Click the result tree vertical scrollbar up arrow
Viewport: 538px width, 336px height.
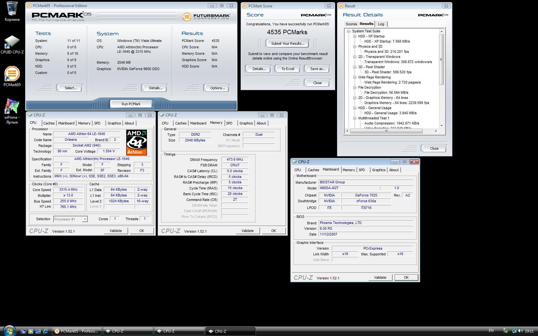442,31
